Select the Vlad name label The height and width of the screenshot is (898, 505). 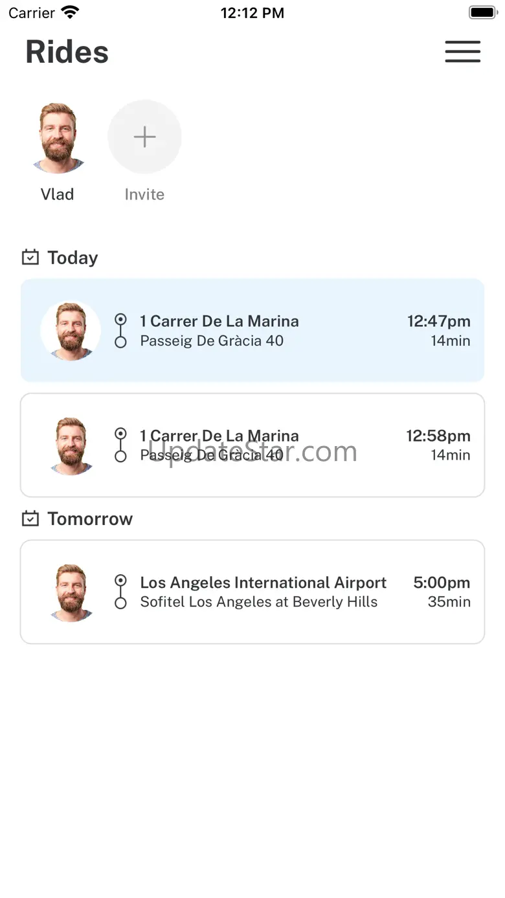coord(58,194)
